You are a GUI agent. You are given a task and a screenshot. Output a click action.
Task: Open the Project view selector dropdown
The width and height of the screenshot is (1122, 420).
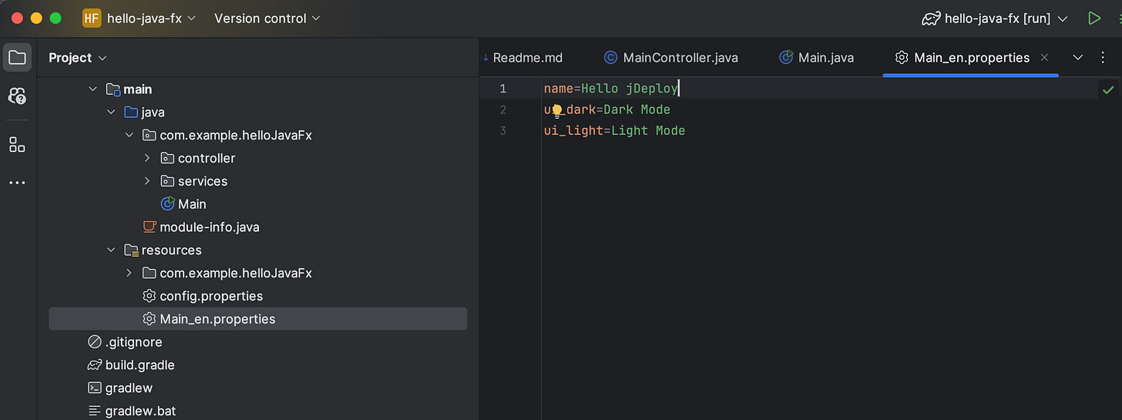pyautogui.click(x=78, y=58)
